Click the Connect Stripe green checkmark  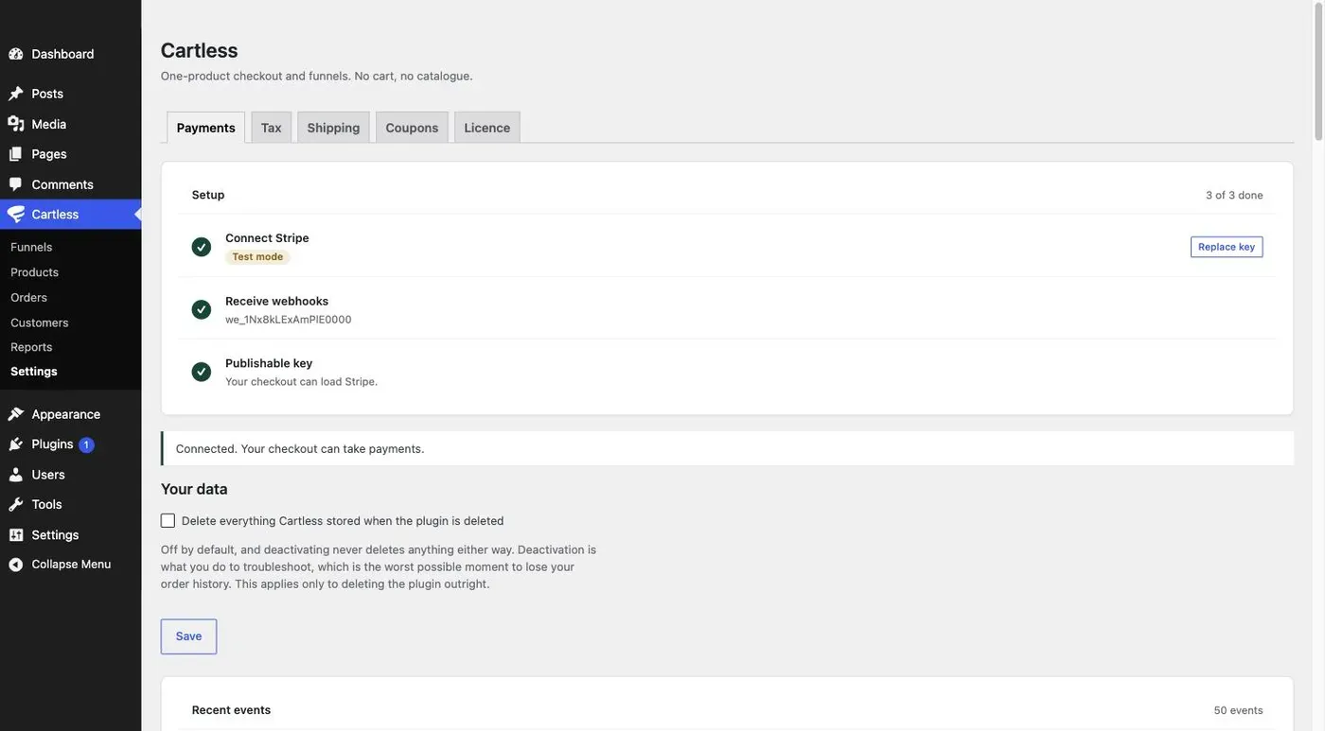202,247
